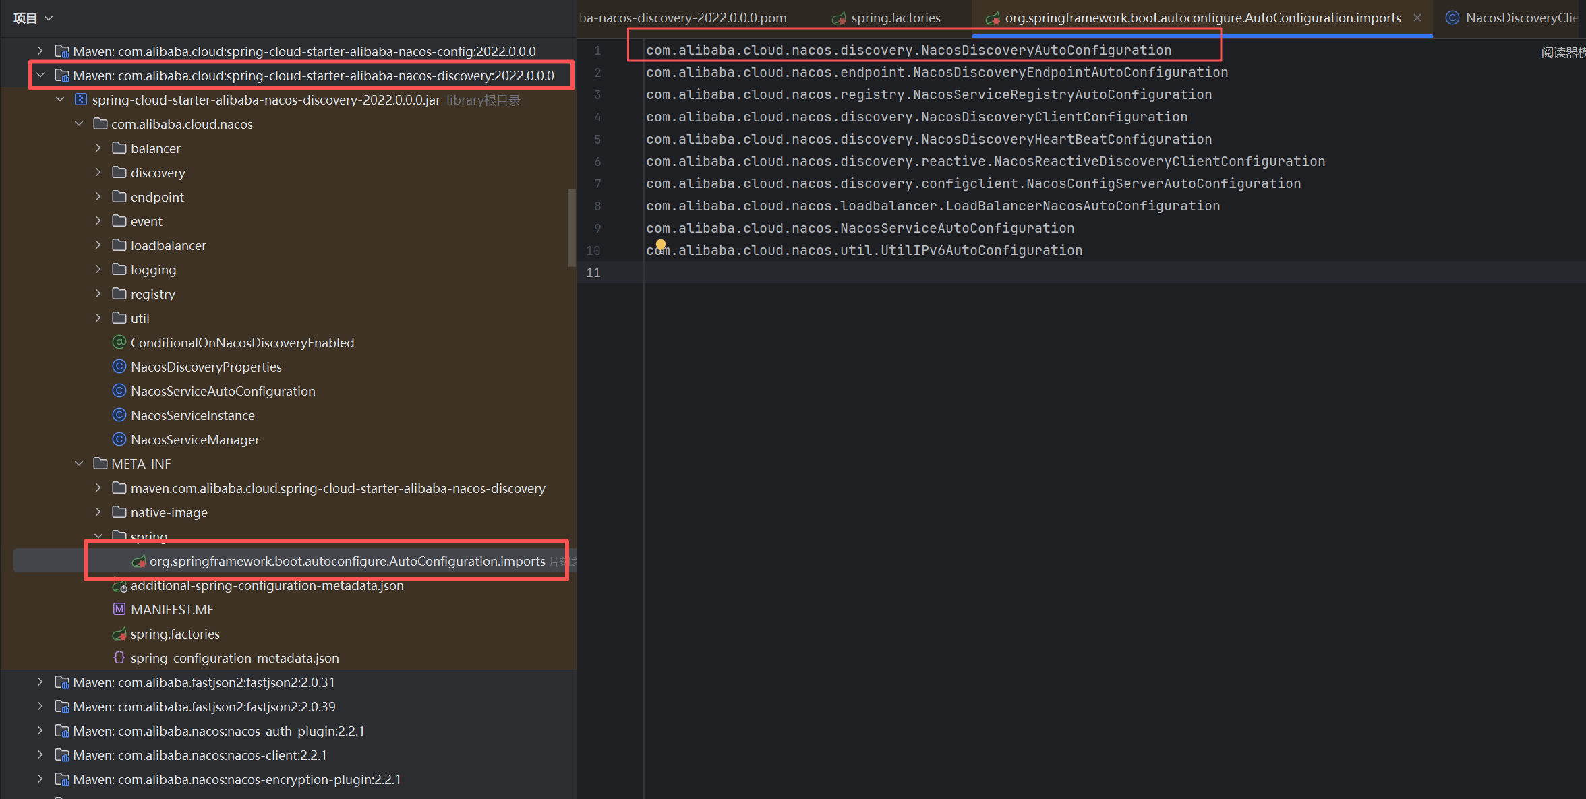This screenshot has height=799, width=1586.
Task: Expand the discovery package folder
Action: tap(98, 172)
